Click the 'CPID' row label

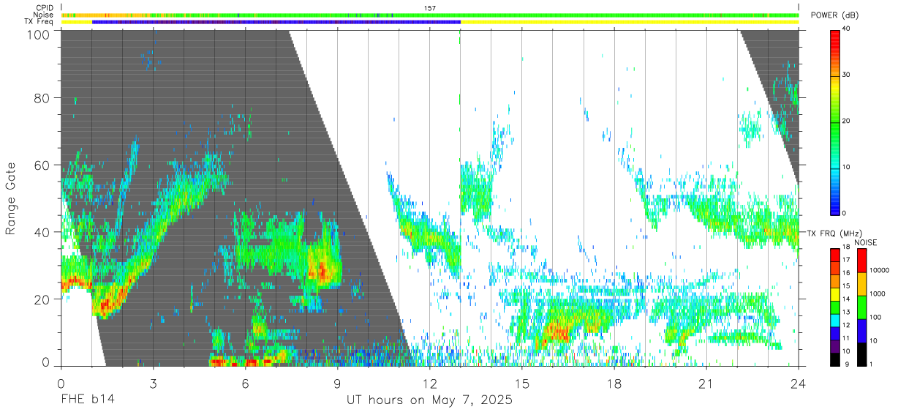[x=44, y=7]
